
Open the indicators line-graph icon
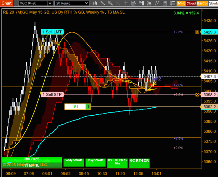click(157, 3)
